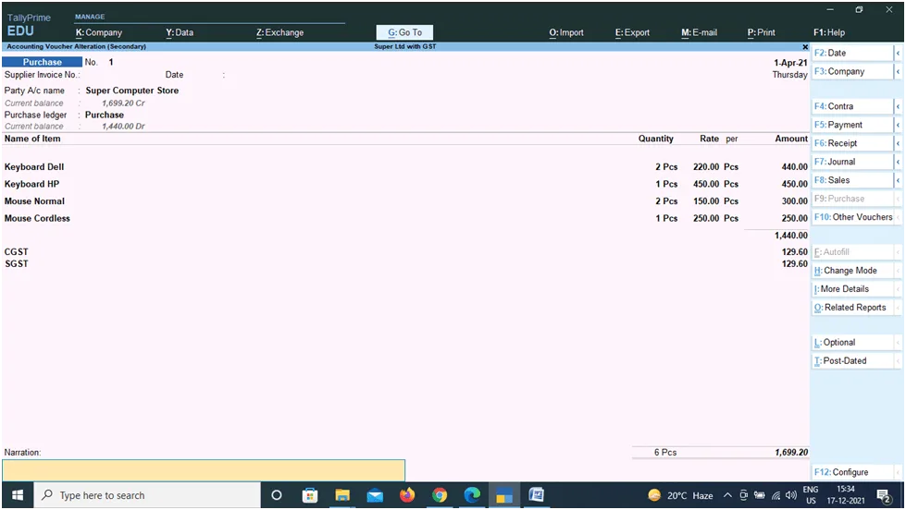Open the K: Company menu
This screenshot has width=906, height=510.
point(99,32)
